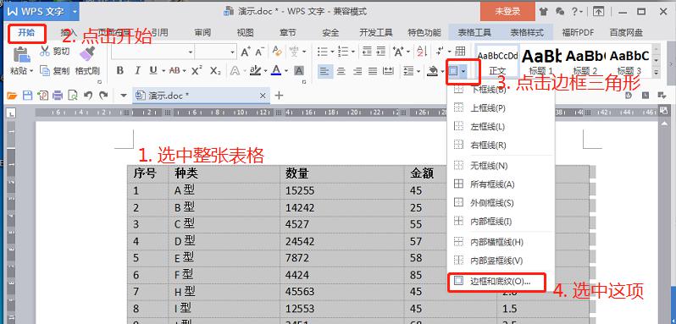The image size is (676, 324).
Task: Click the increase indent icon
Action: pyautogui.click(x=380, y=52)
